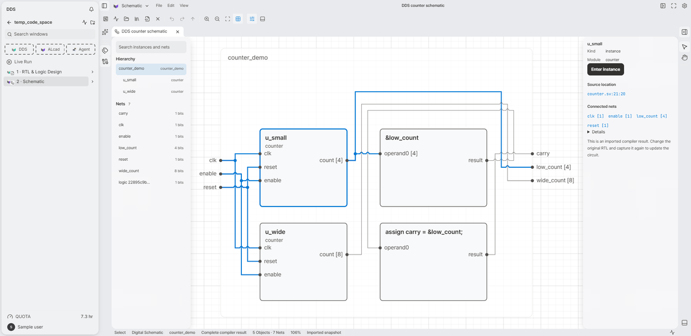Click the Enter instance button
The image size is (691, 336).
click(x=606, y=70)
